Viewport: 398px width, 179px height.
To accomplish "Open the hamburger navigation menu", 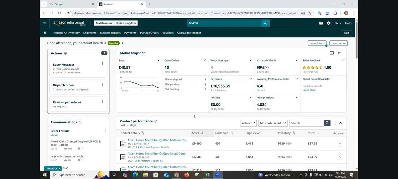I will [45, 23].
